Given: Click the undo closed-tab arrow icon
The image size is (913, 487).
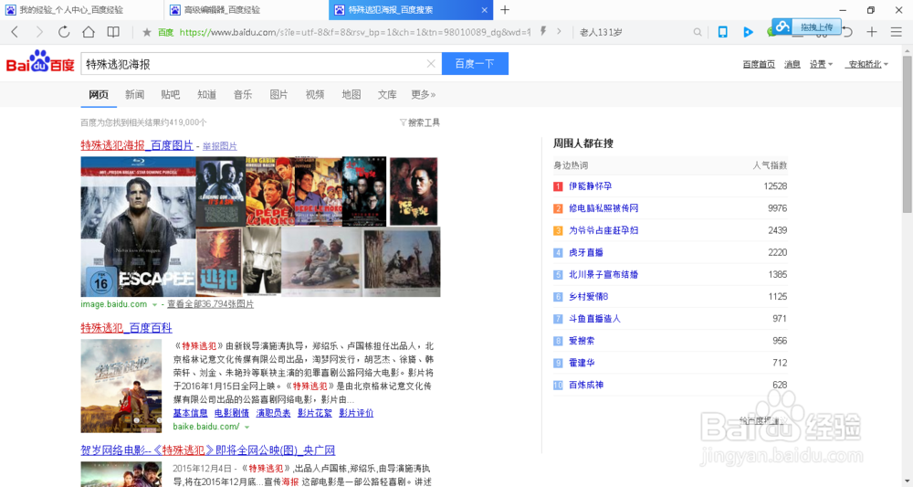Looking at the screenshot, I should tap(848, 33).
